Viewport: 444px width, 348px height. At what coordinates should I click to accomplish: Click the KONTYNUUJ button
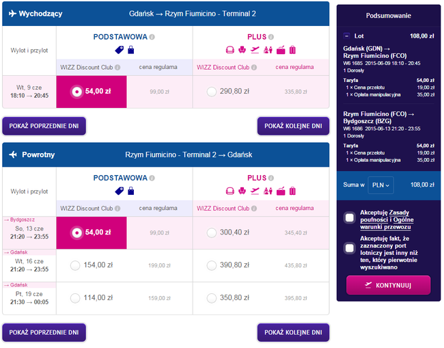coord(388,285)
